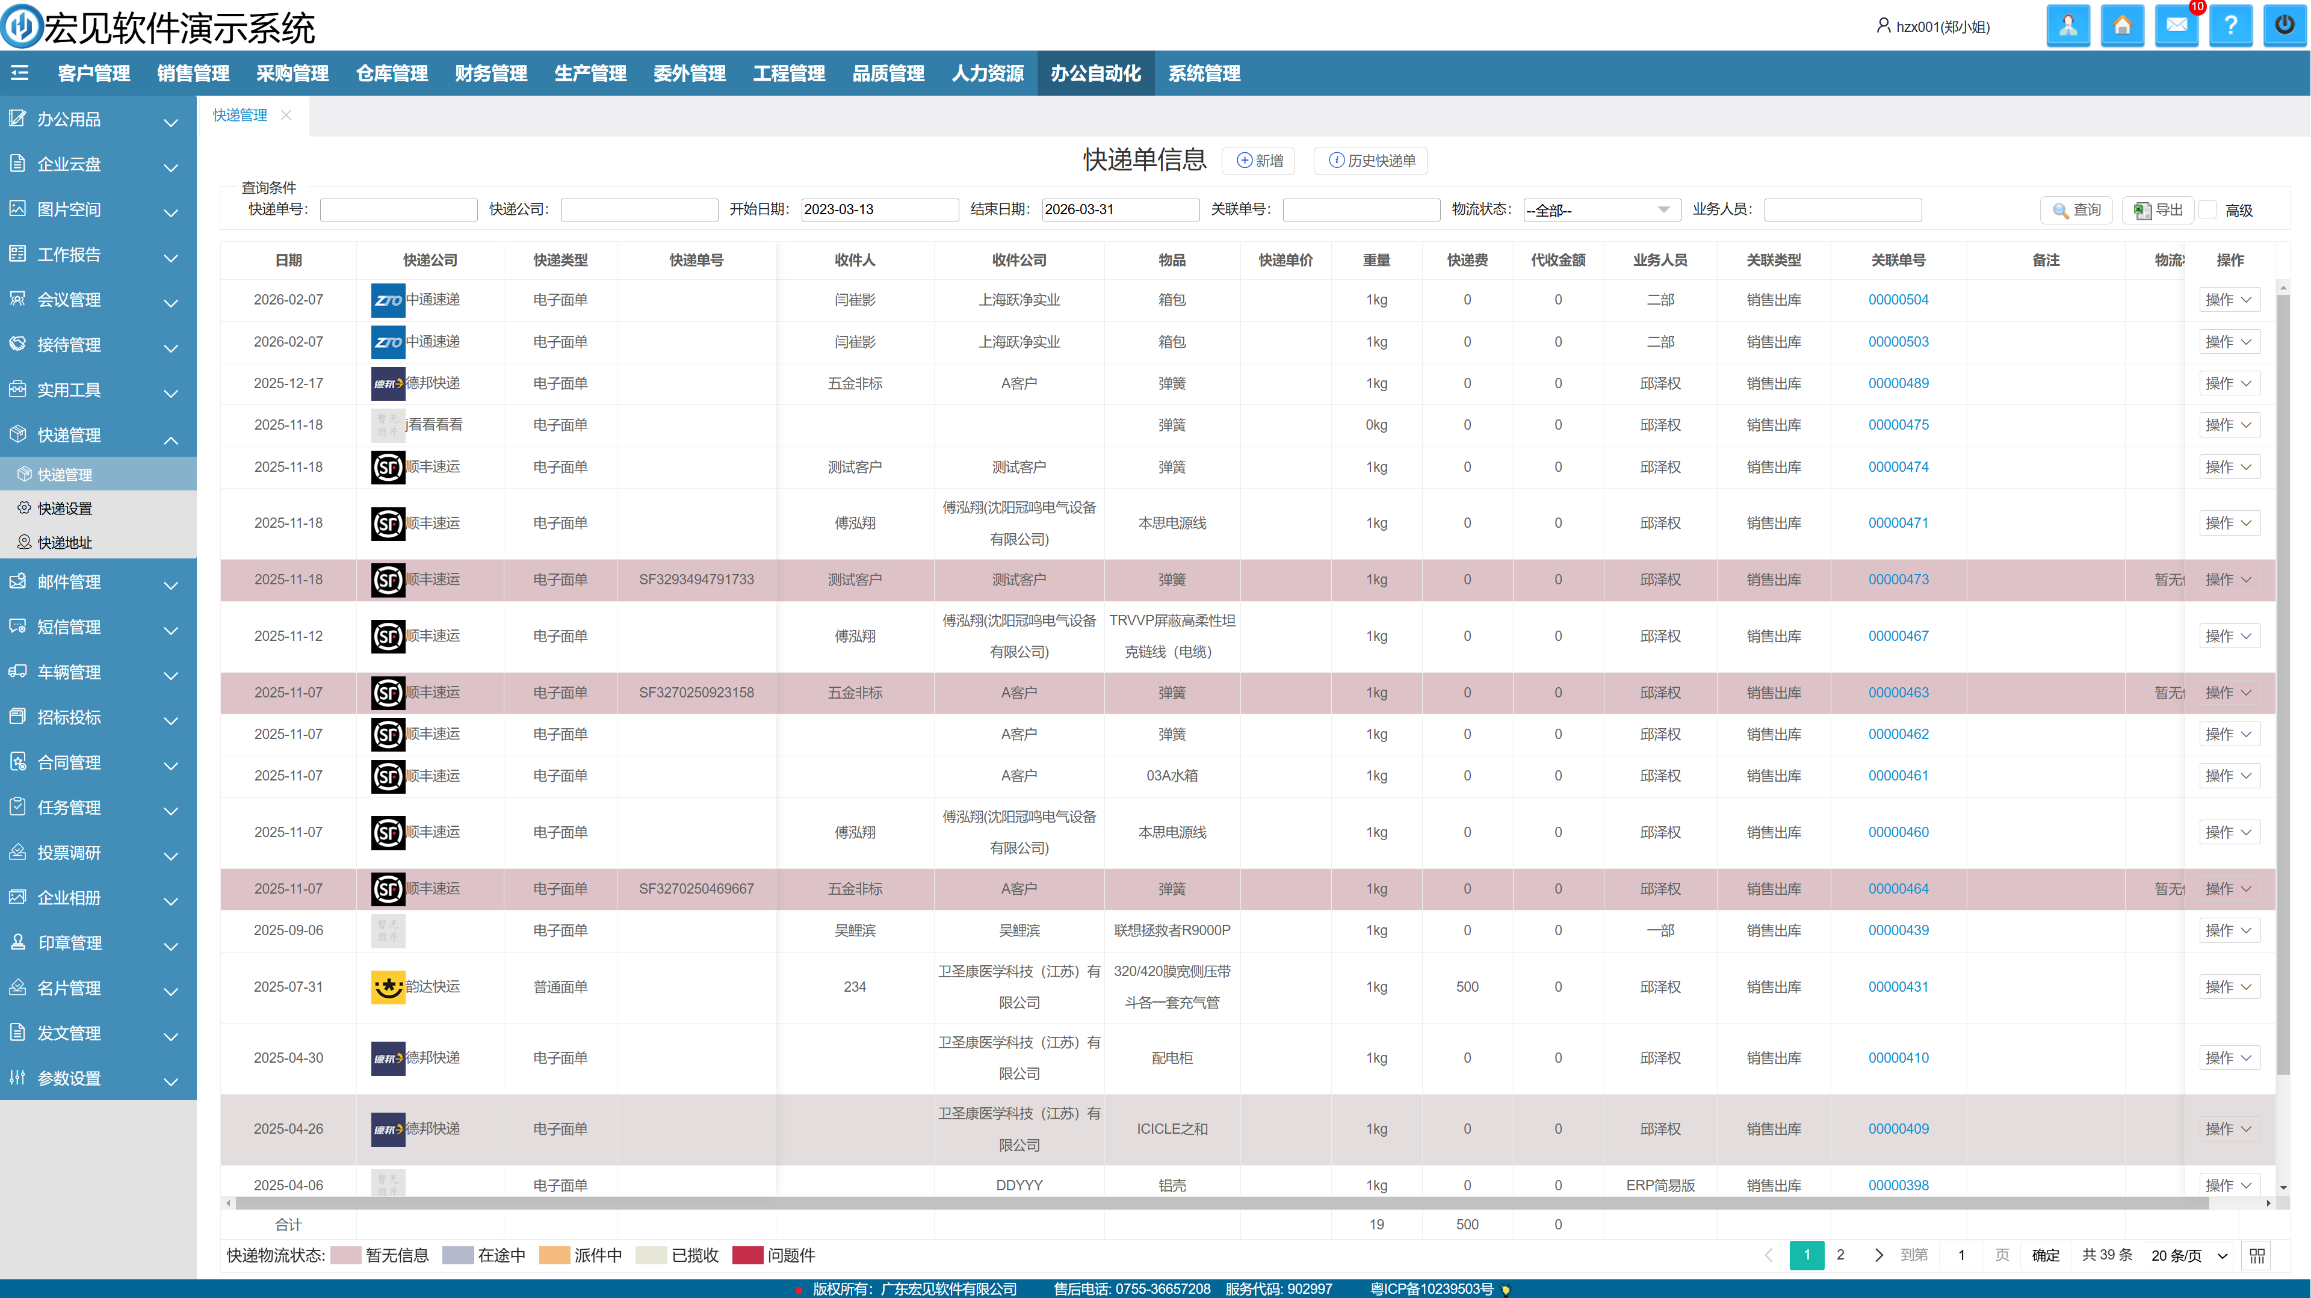Click the power logout icon
Image resolution: width=2311 pixels, height=1298 pixels.
click(2284, 26)
